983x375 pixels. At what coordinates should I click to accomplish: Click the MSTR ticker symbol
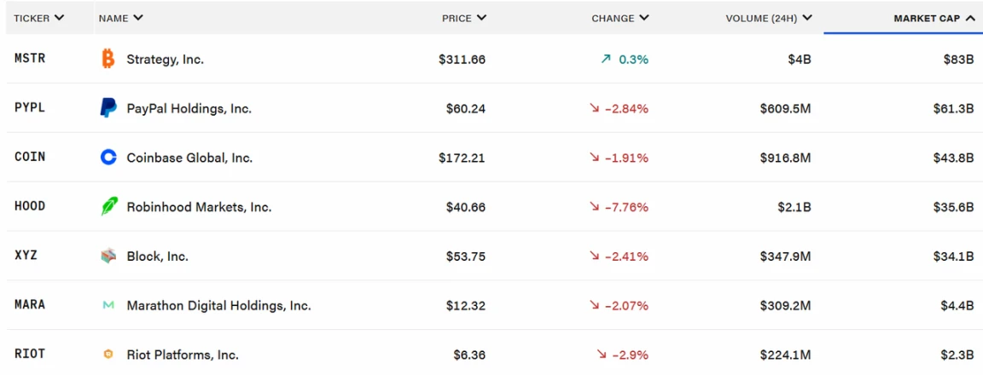click(x=30, y=60)
